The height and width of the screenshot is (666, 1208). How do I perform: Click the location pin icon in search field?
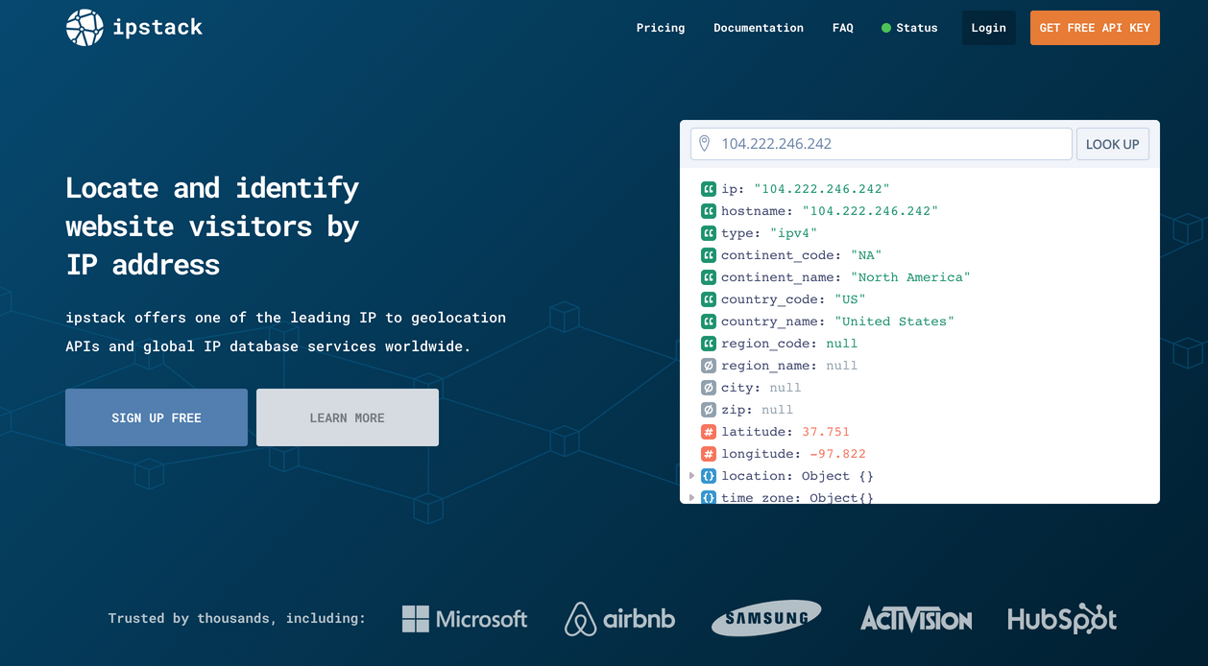[x=704, y=144]
